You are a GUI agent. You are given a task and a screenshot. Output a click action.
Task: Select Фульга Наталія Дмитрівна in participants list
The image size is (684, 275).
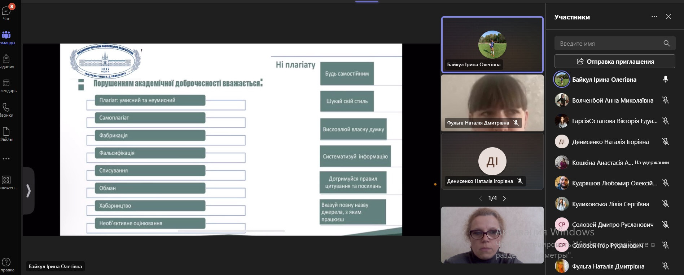[615, 266]
